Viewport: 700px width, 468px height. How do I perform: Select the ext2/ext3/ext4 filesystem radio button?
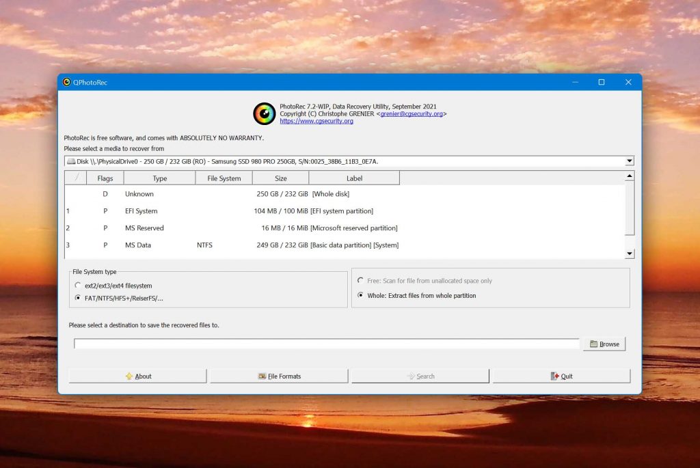coord(79,286)
